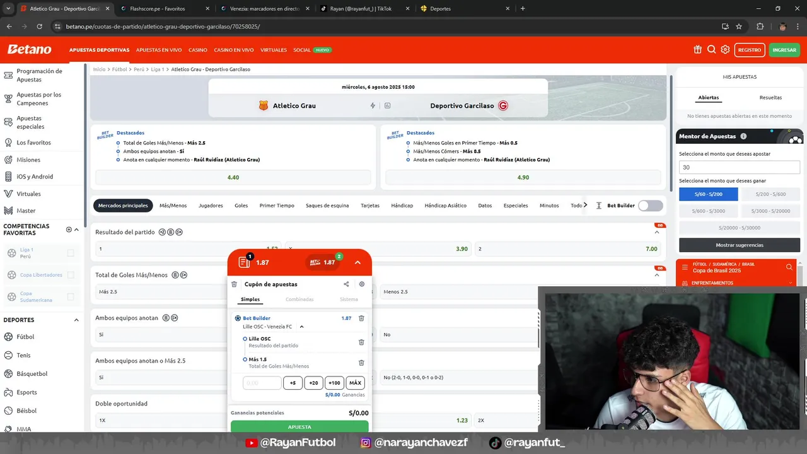Add a favorite competition with plus icon
Viewport: 807px width, 454px height.
point(69,230)
